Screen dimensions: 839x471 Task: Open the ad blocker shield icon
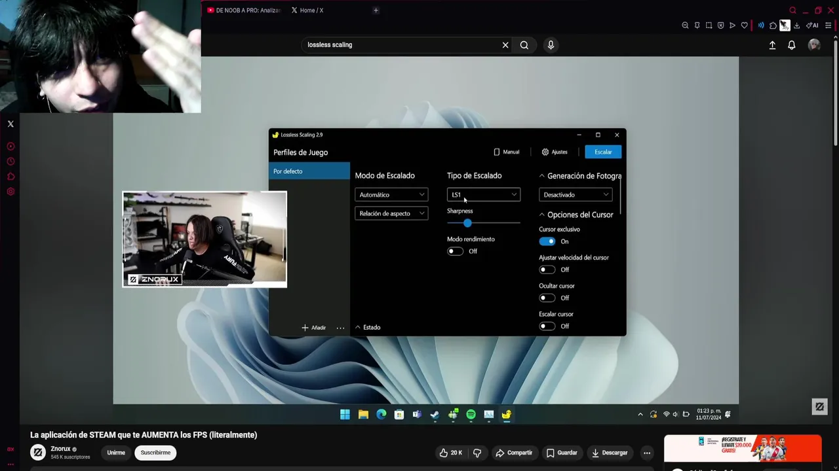720,26
